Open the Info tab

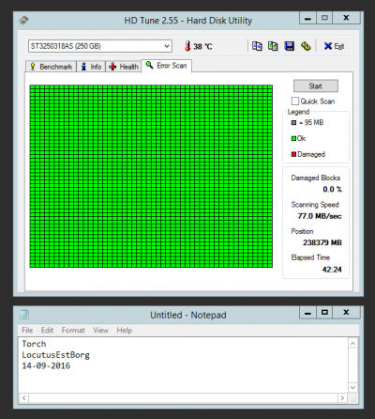point(91,67)
